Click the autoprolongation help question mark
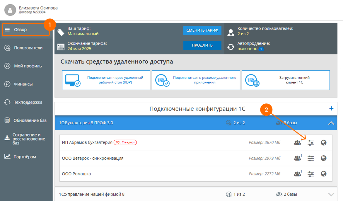 tap(261, 49)
